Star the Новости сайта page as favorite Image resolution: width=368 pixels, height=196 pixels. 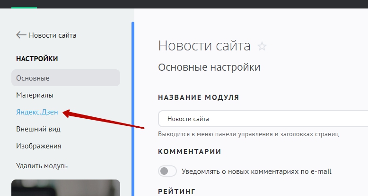(x=262, y=46)
